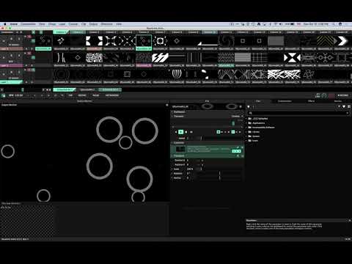Switch to the Compositions tab
This screenshot has width=352, height=264.
(285, 101)
